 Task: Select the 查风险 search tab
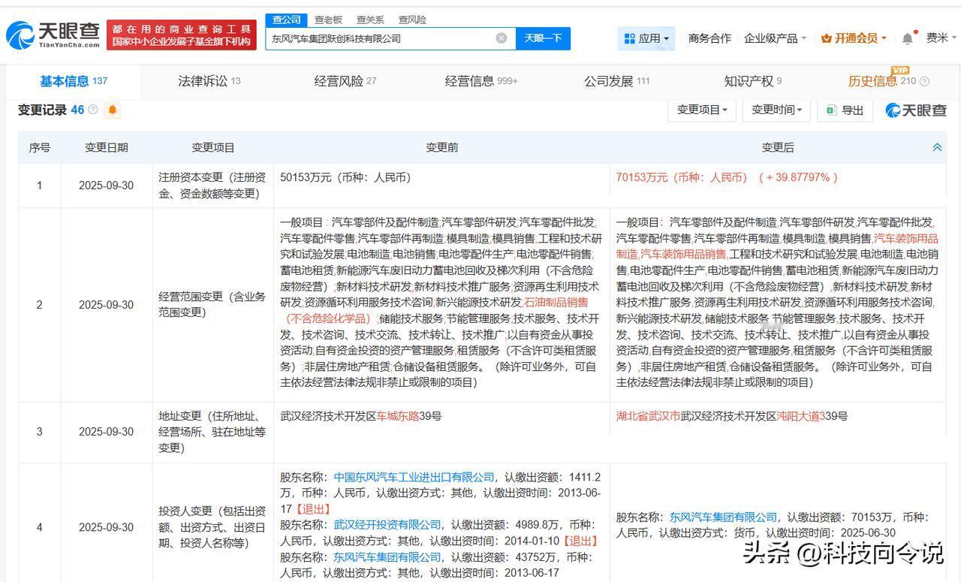pyautogui.click(x=412, y=20)
